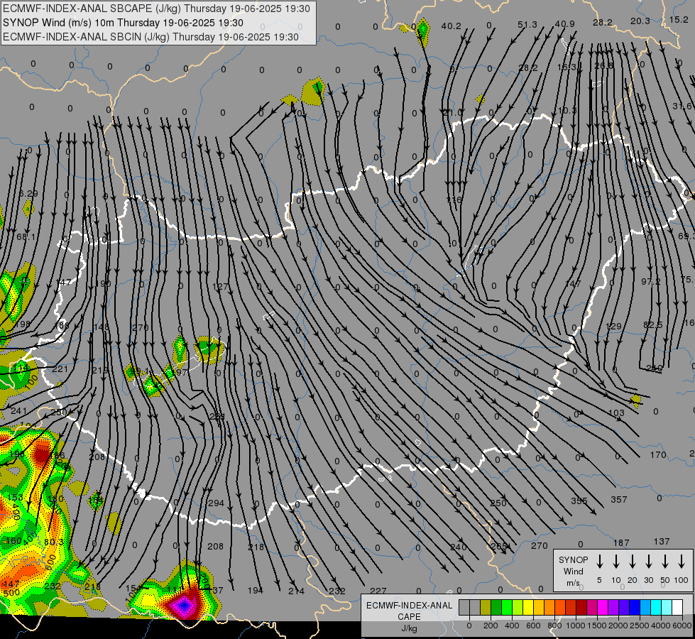695x639 pixels.
Task: Click the map value '170' on the right
Action: point(658,455)
